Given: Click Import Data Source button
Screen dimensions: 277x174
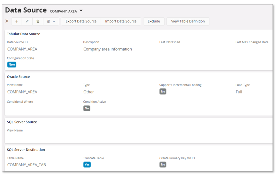Looking at the screenshot, I should tap(121, 21).
